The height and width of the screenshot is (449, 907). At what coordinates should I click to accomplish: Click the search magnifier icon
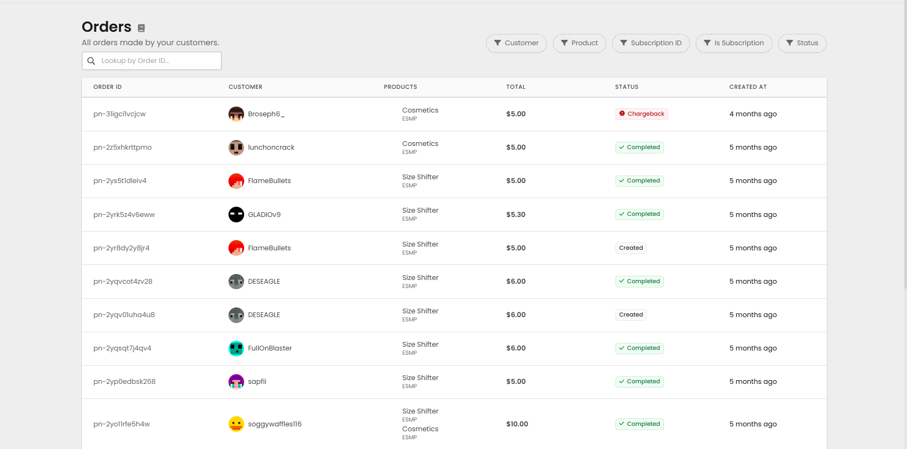pos(92,61)
